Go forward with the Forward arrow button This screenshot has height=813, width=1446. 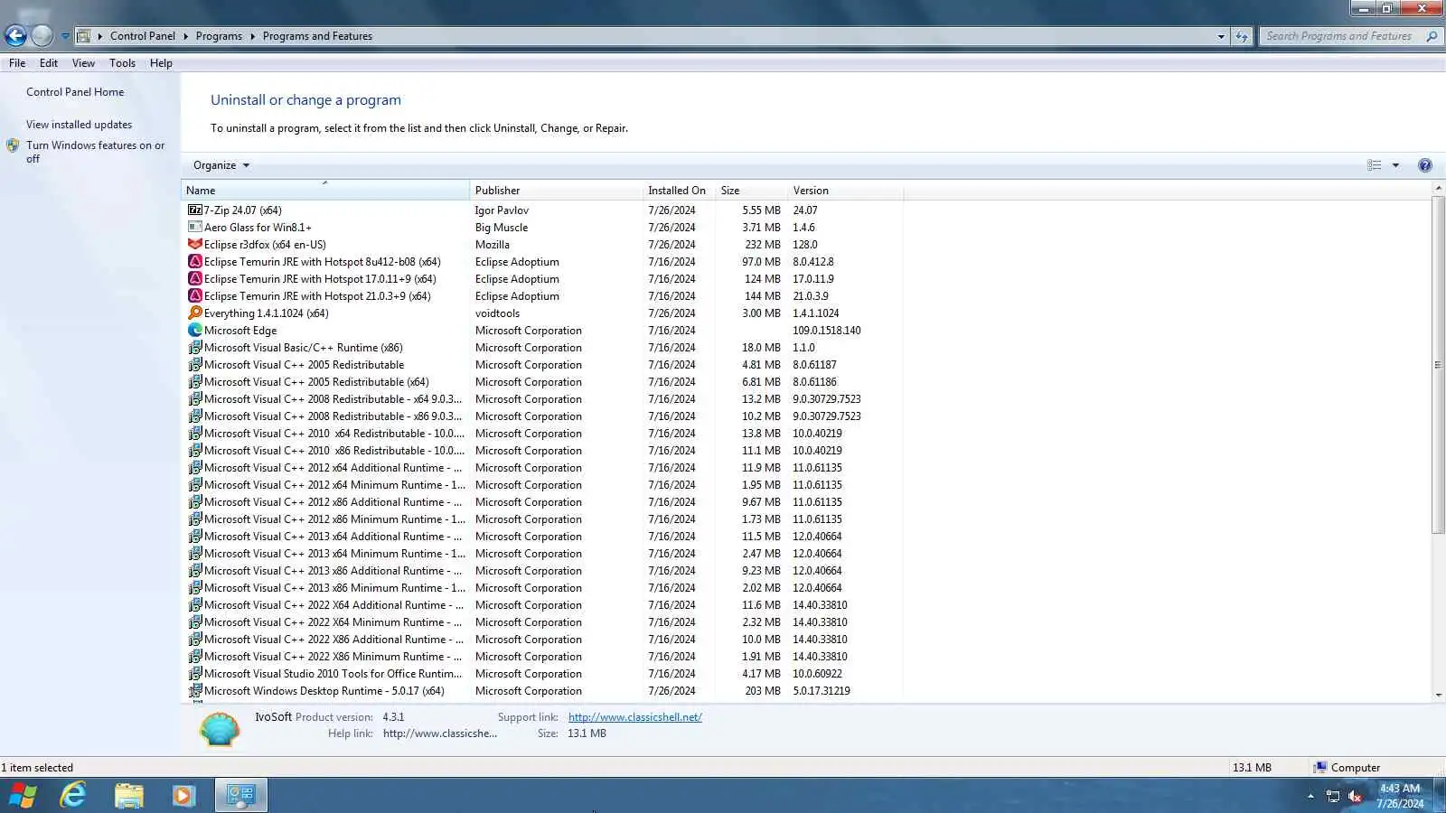[42, 35]
